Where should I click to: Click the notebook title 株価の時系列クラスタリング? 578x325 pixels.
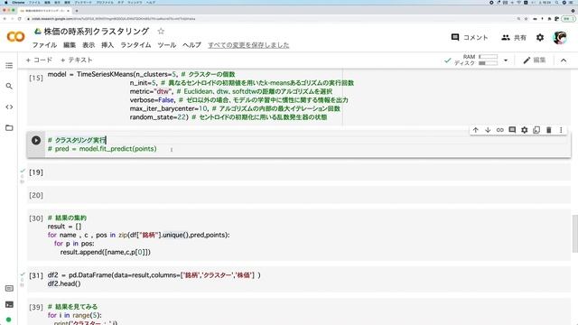click(x=97, y=32)
